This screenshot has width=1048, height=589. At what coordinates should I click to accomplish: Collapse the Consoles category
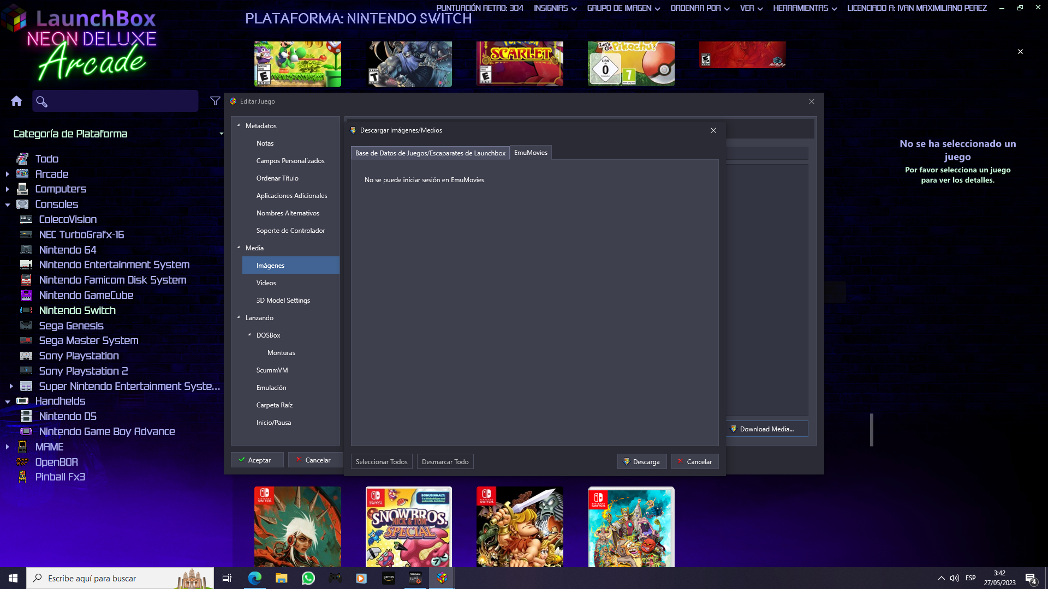coord(8,205)
